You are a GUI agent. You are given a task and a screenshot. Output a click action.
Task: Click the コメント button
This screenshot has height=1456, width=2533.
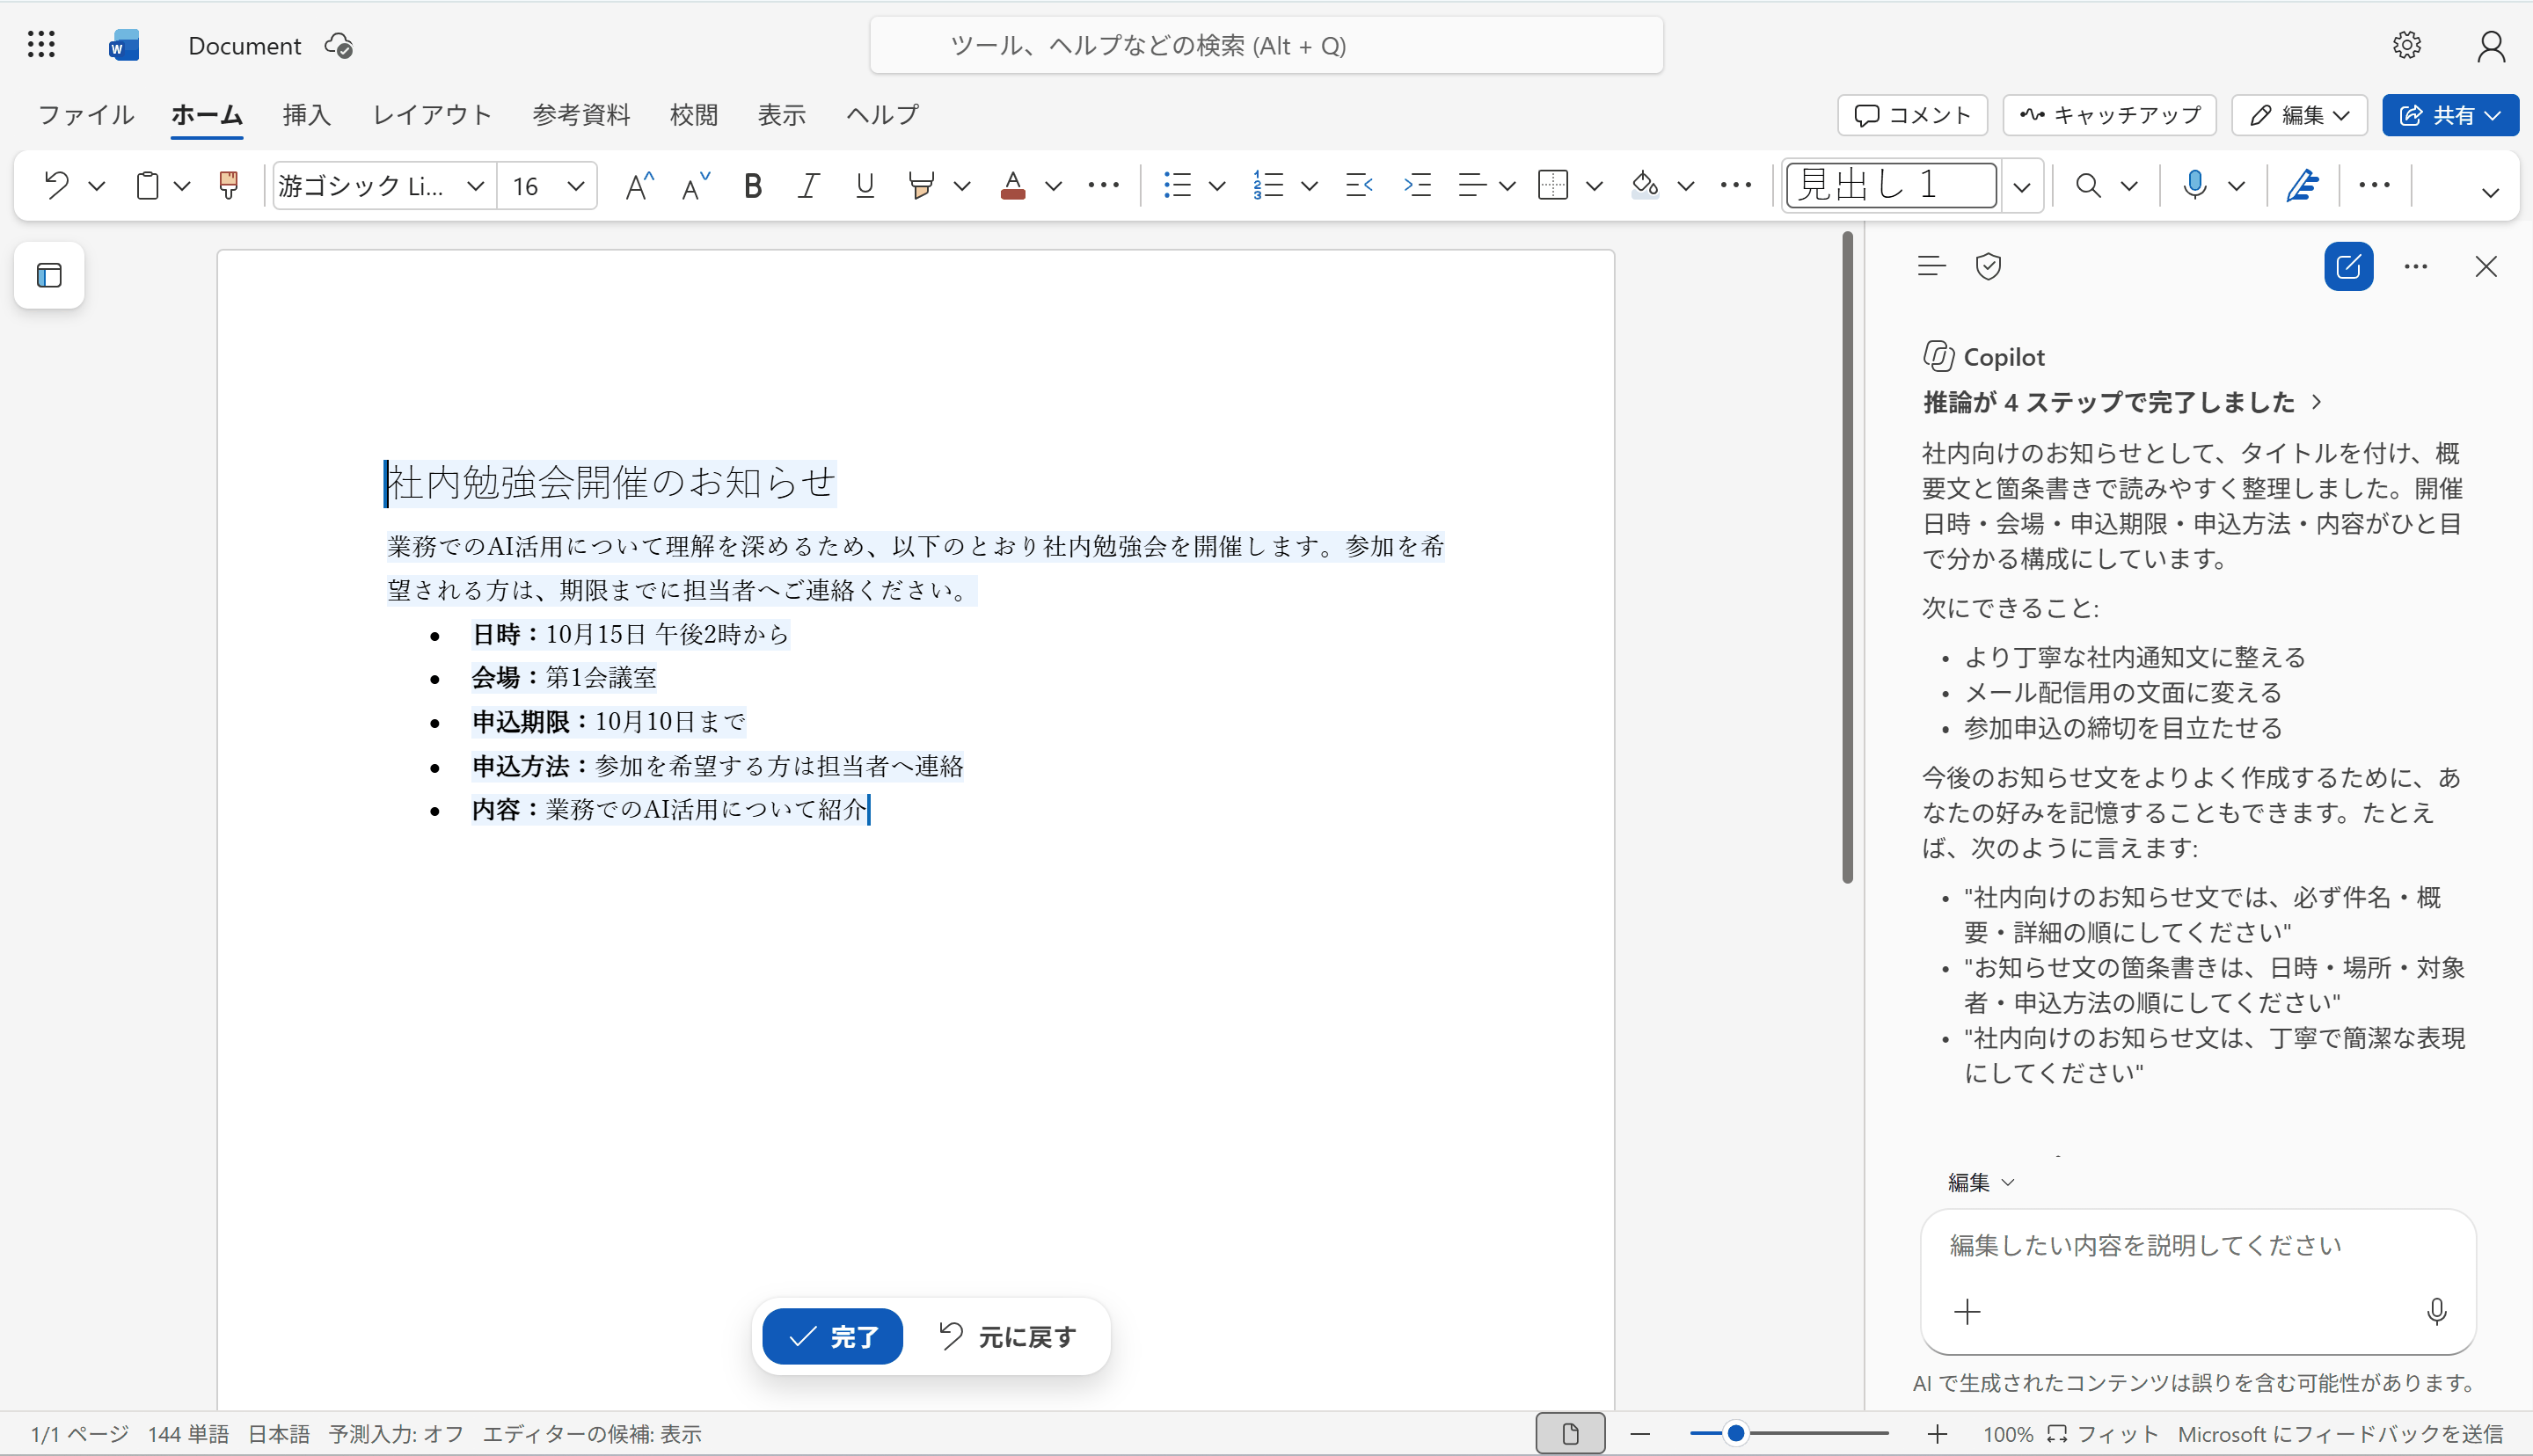[1912, 115]
